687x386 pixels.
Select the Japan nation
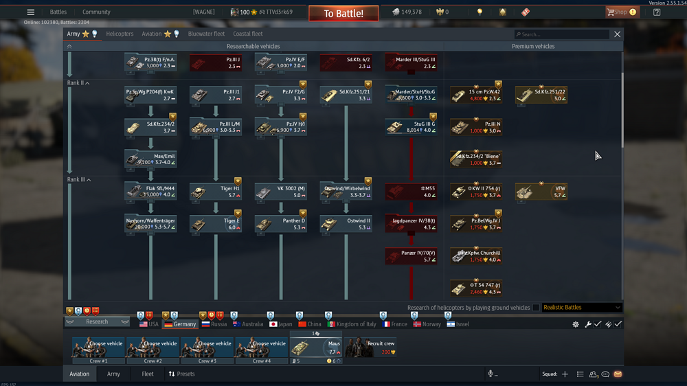pos(281,324)
